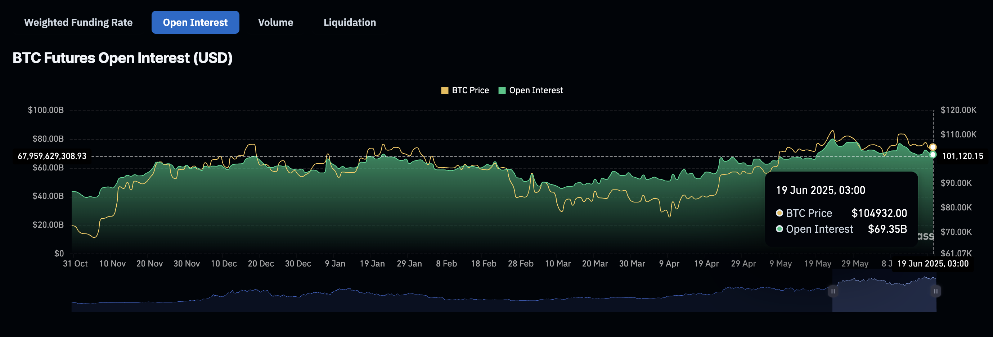Click the 10 Dec date on the x-axis
Viewport: 993px width, 337px height.
(x=224, y=264)
